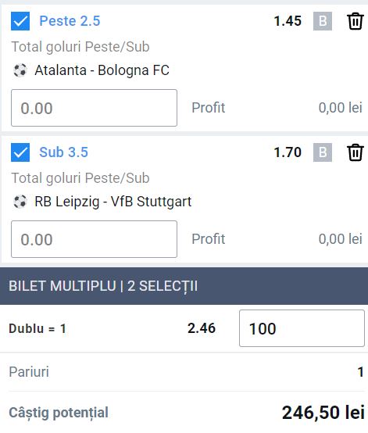
Task: Focus the stake field for RB Leipzig - VfB Stuttgart
Action: 94,239
